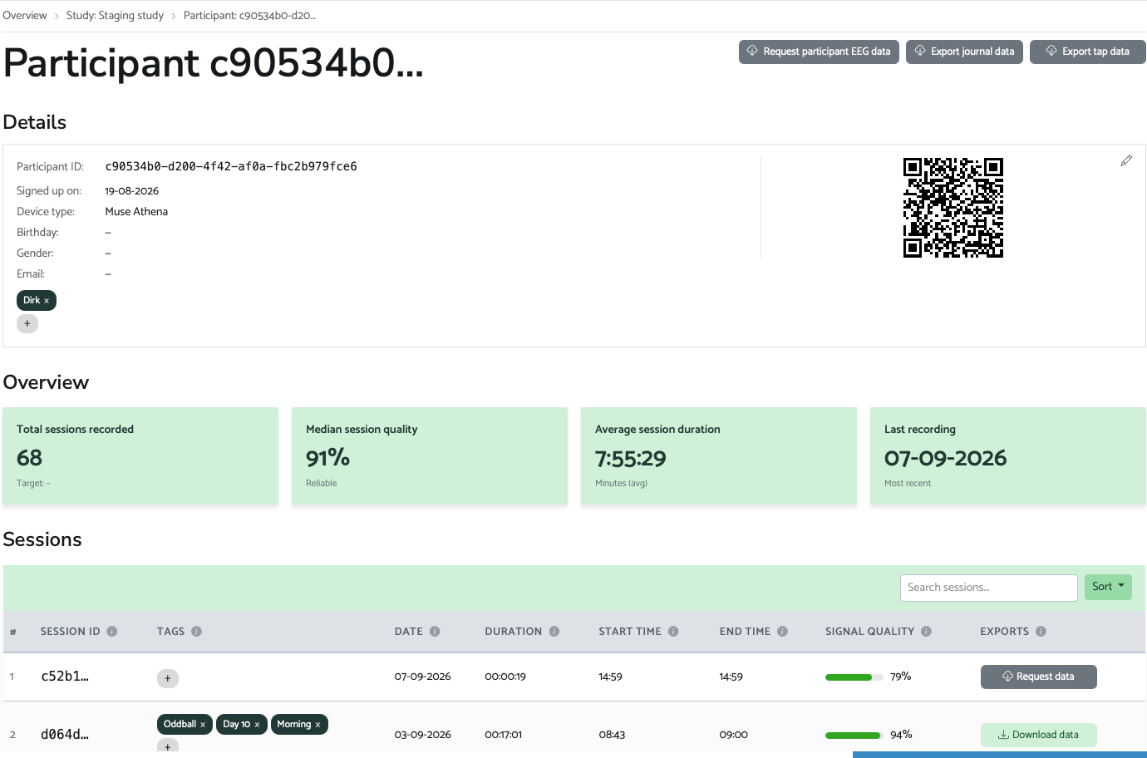Click info icon beside End Time header

[782, 632]
